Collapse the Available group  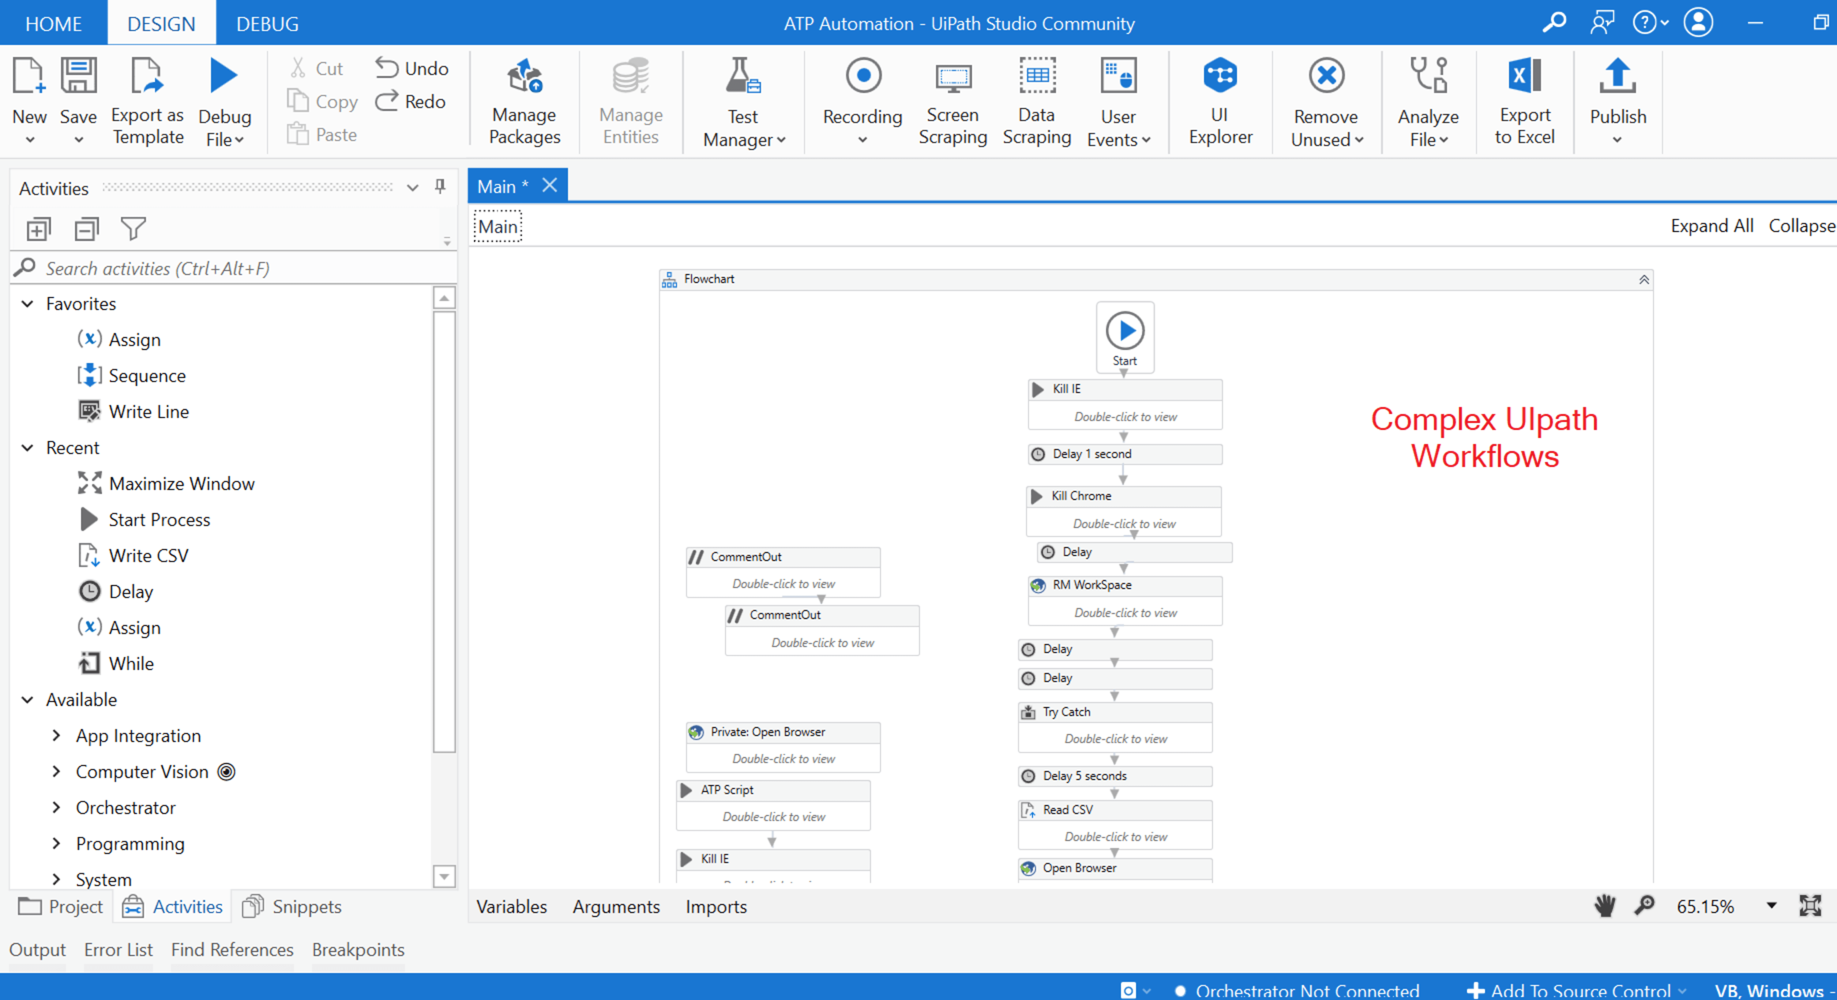(x=27, y=700)
